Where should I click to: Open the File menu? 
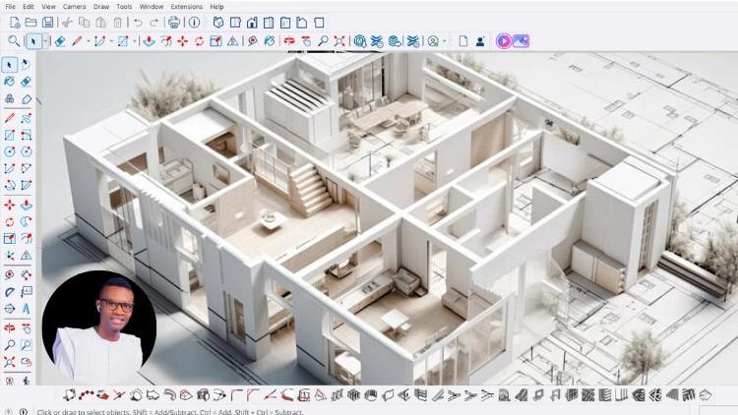pos(10,7)
